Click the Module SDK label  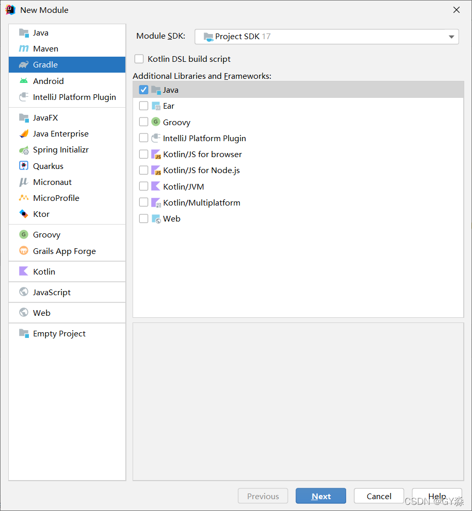click(160, 36)
